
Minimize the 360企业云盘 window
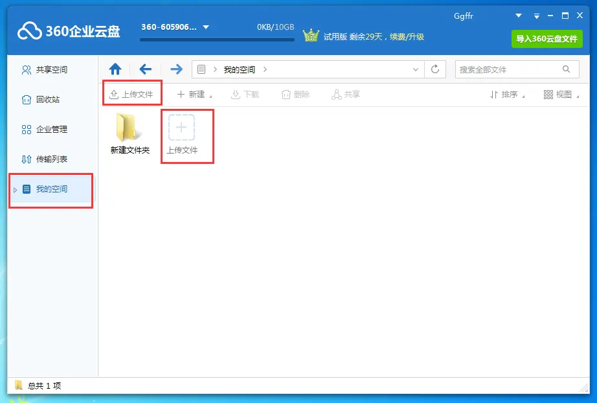tap(550, 16)
